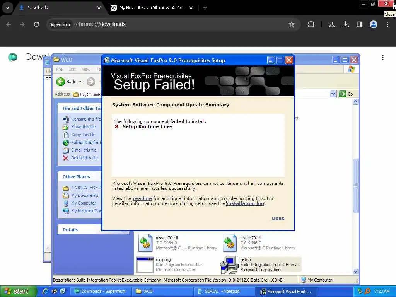Image resolution: width=396 pixels, height=297 pixels.
Task: Click Move this file task
Action: point(84,127)
